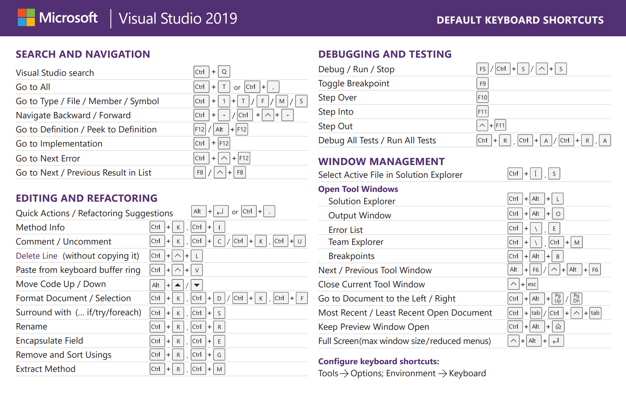The height and width of the screenshot is (394, 626).
Task: Click the M key in Team Explorer row
Action: point(577,242)
